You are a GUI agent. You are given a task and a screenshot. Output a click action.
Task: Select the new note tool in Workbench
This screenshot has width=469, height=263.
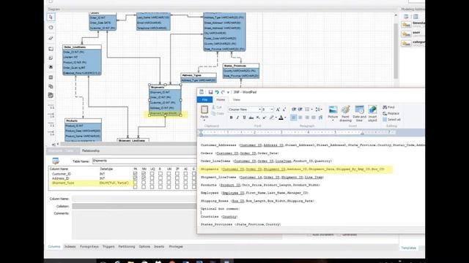51,58
